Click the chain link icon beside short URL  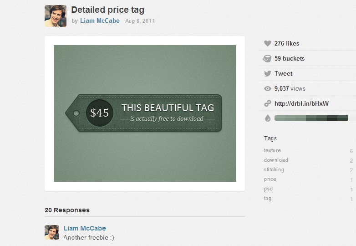[267, 104]
